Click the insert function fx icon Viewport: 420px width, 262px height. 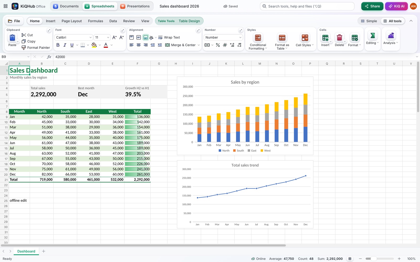49,57
